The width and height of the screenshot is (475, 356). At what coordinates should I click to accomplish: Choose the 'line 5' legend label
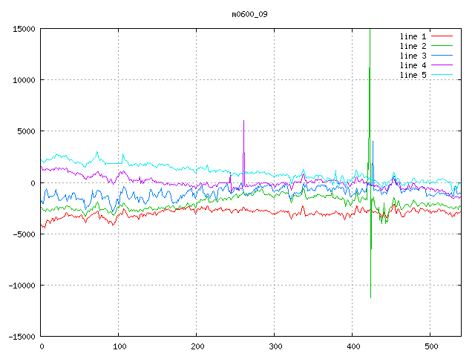tap(413, 75)
